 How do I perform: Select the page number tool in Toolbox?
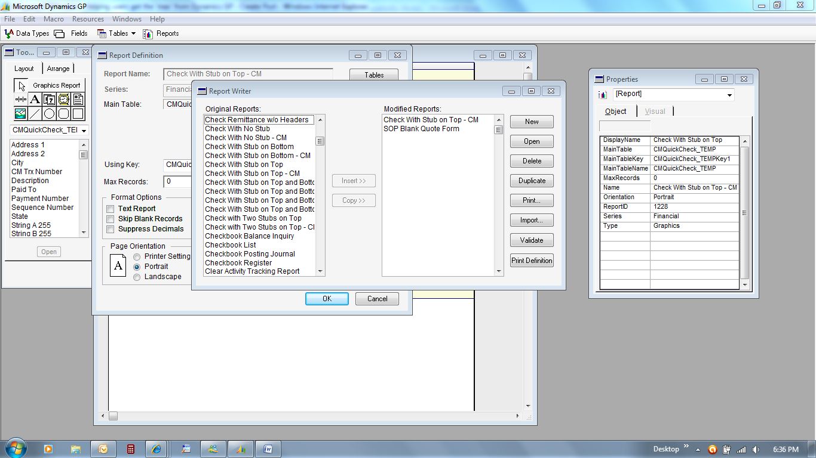click(78, 100)
